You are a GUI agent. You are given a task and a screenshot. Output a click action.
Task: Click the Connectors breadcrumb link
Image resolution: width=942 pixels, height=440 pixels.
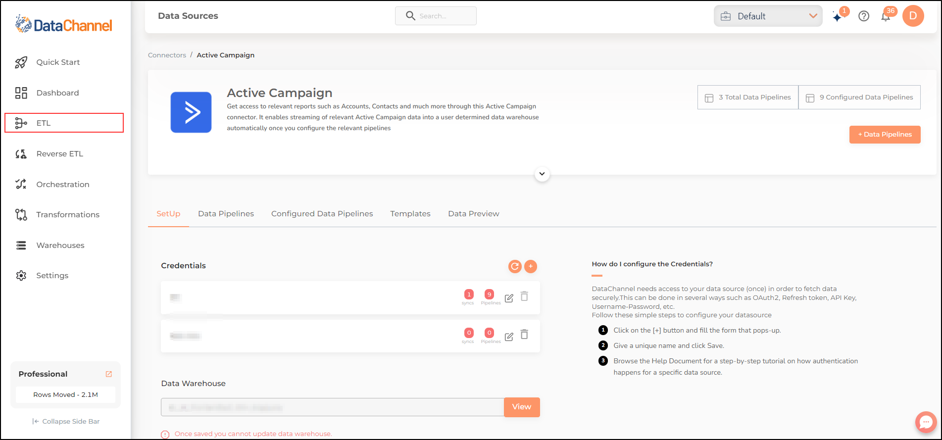[x=167, y=55]
